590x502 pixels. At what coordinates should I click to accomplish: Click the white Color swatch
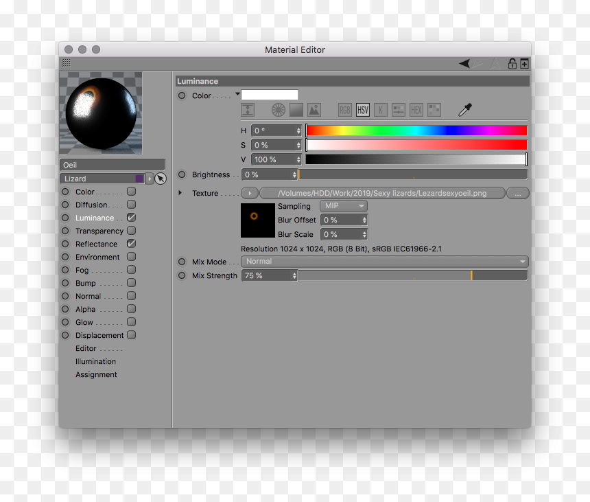point(270,95)
